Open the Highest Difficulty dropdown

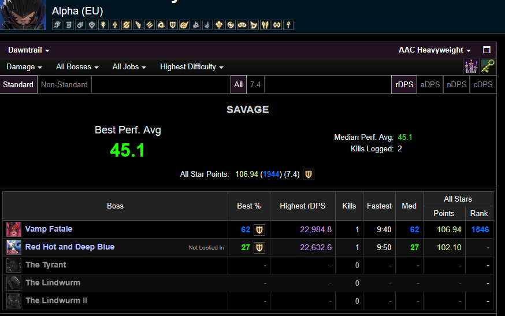[192, 66]
